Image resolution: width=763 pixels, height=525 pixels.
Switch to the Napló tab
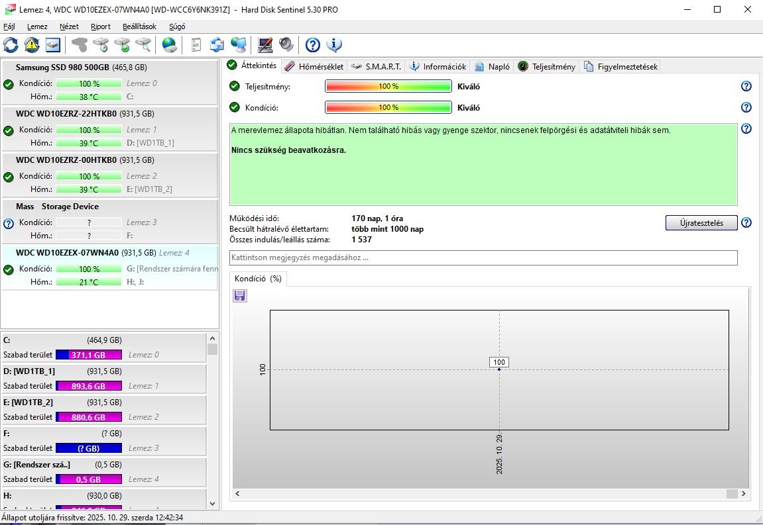coord(493,67)
